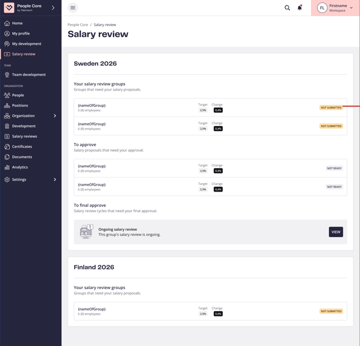Select the Home menu item

(x=17, y=23)
